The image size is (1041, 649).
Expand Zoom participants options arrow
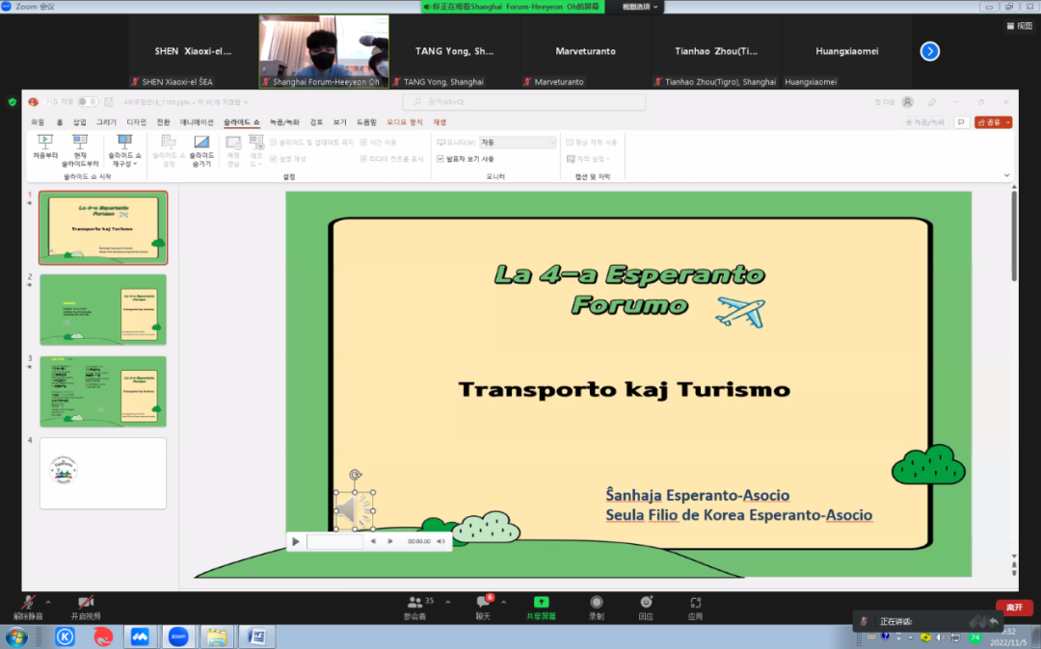tap(447, 602)
